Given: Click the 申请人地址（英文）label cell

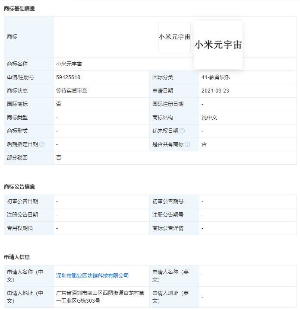Looking at the screenshot, I should click(x=174, y=297).
